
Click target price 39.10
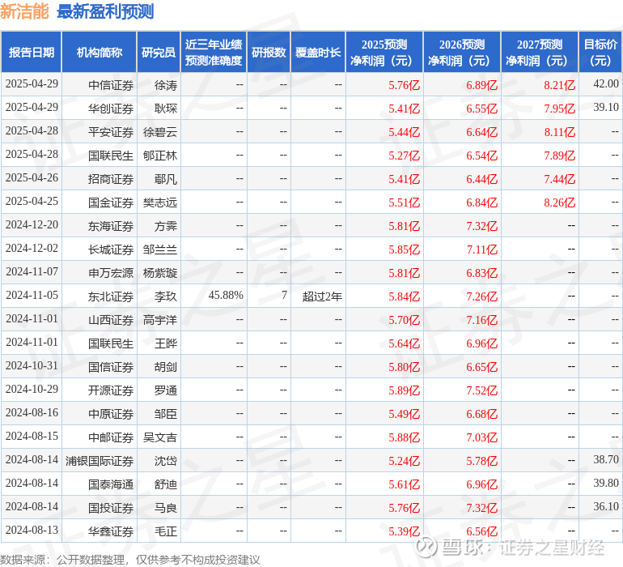pyautogui.click(x=606, y=108)
